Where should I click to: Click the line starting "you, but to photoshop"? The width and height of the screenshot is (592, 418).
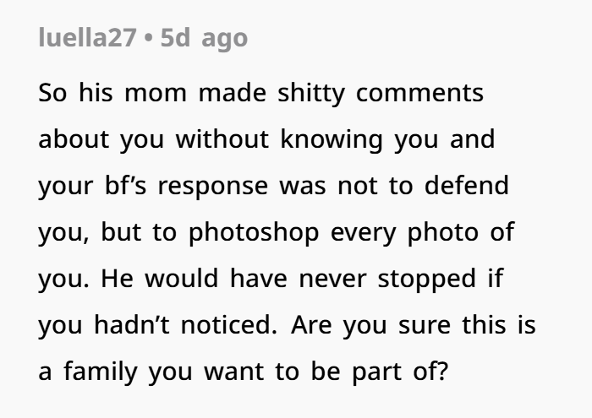pos(275,231)
